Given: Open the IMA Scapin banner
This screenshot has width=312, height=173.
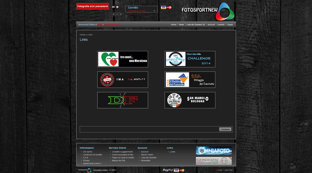Looking at the screenshot, I should pyautogui.click(x=123, y=80).
